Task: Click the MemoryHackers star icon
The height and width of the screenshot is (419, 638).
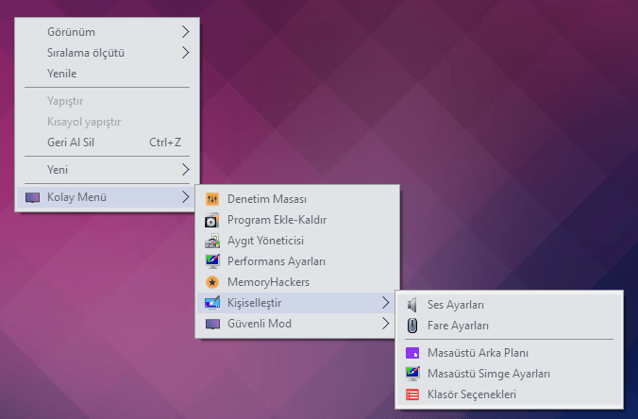Action: click(x=212, y=282)
